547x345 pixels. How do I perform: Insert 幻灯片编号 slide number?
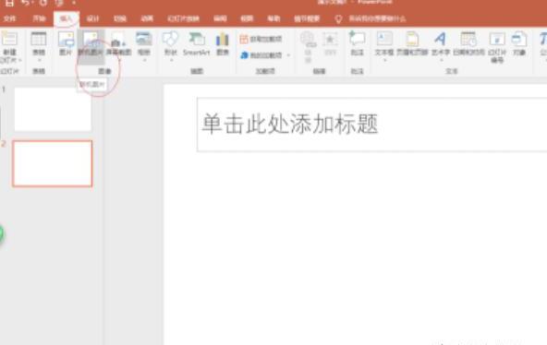point(497,47)
